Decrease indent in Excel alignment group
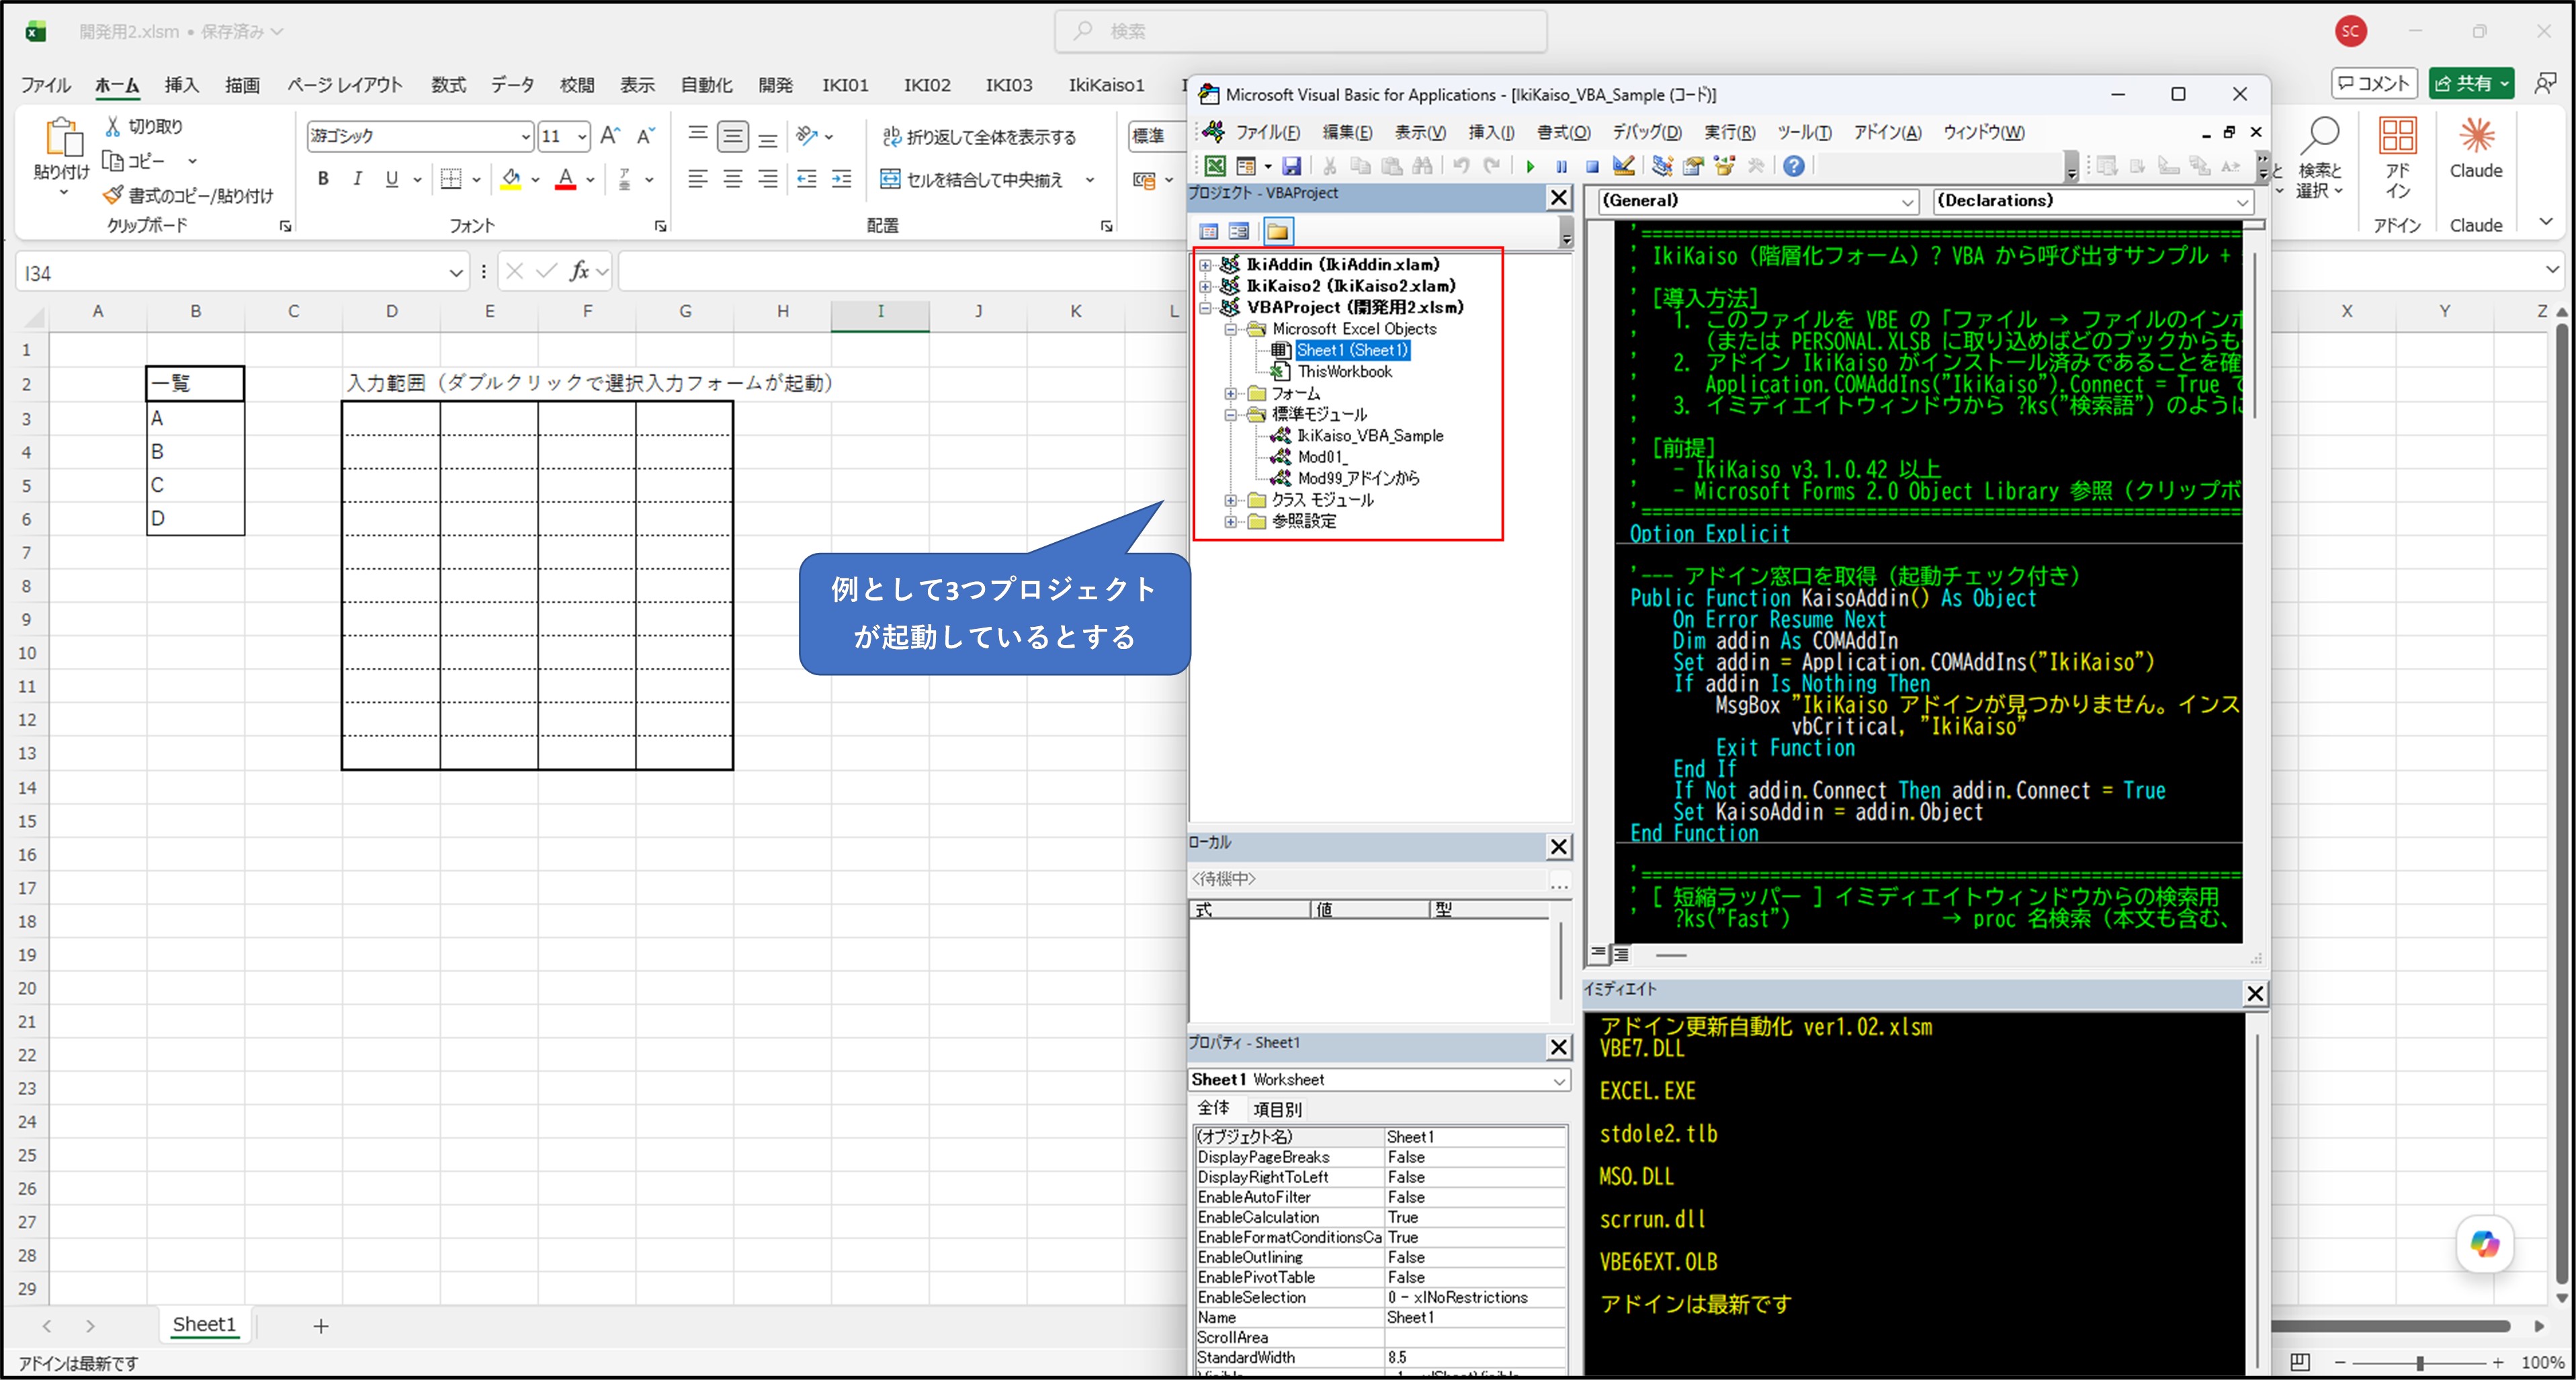This screenshot has width=2576, height=1380. click(807, 179)
